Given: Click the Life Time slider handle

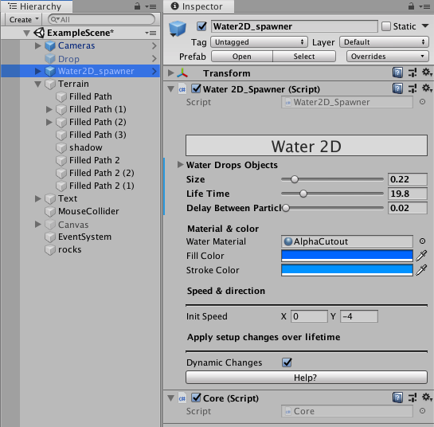Looking at the screenshot, I should click(x=303, y=194).
